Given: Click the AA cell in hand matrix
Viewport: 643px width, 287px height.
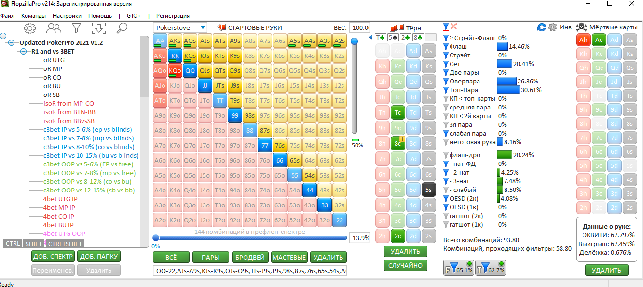Looking at the screenshot, I should 161,41.
